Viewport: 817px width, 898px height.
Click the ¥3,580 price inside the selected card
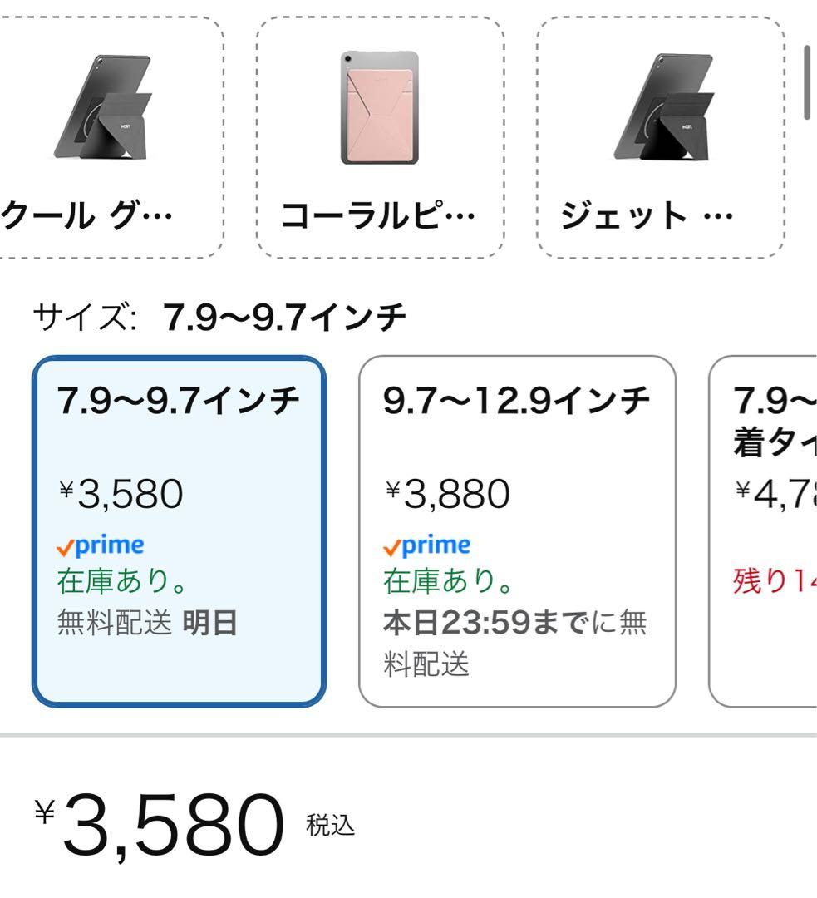[x=117, y=493]
